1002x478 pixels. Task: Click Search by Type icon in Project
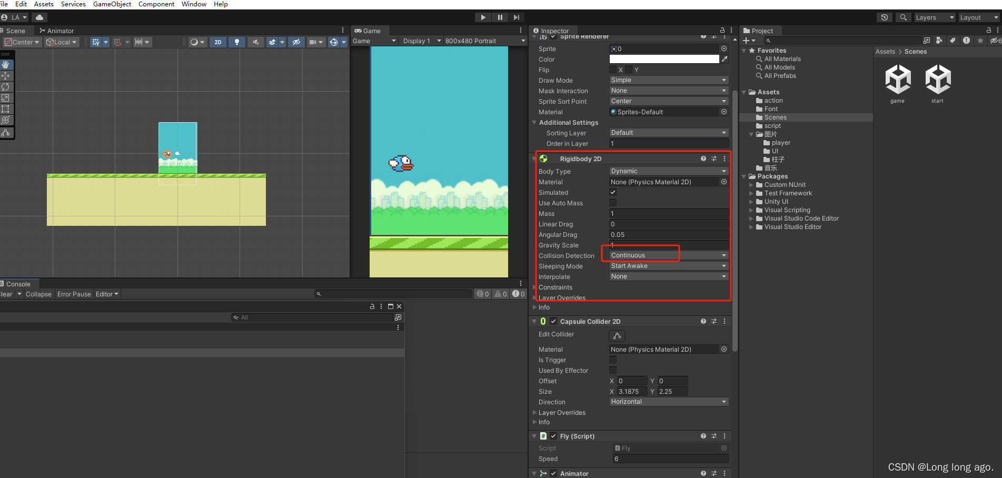coord(940,41)
